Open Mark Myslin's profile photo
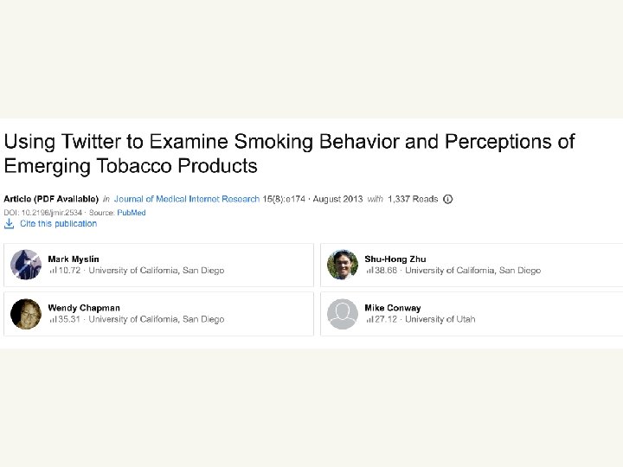 [x=26, y=265]
